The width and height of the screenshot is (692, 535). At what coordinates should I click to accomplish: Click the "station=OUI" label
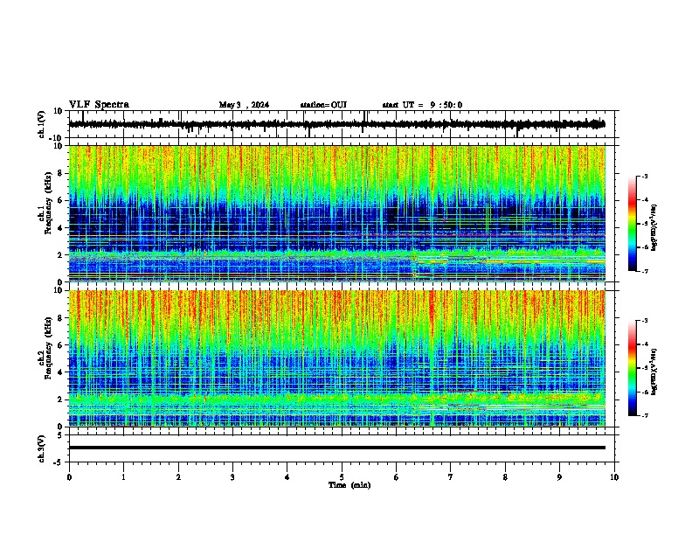[323, 105]
